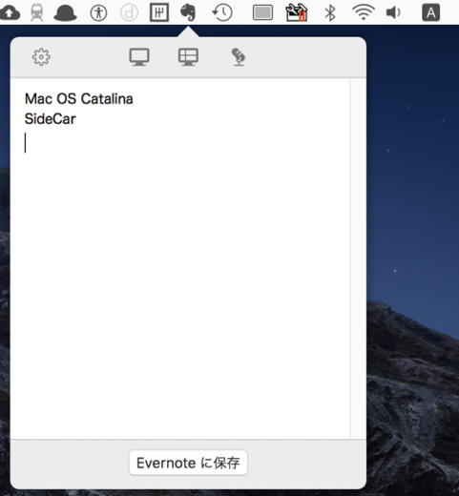This screenshot has width=459, height=496.
Task: Start an audio note with microphone icon
Action: coord(239,57)
